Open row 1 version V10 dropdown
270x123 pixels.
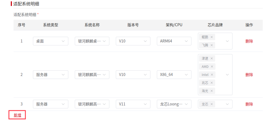point(133,41)
